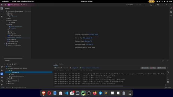Image resolution: width=173 pixels, height=97 pixels.
Task: Open the odoo_docker project dropdown
Action: pos(13,5)
